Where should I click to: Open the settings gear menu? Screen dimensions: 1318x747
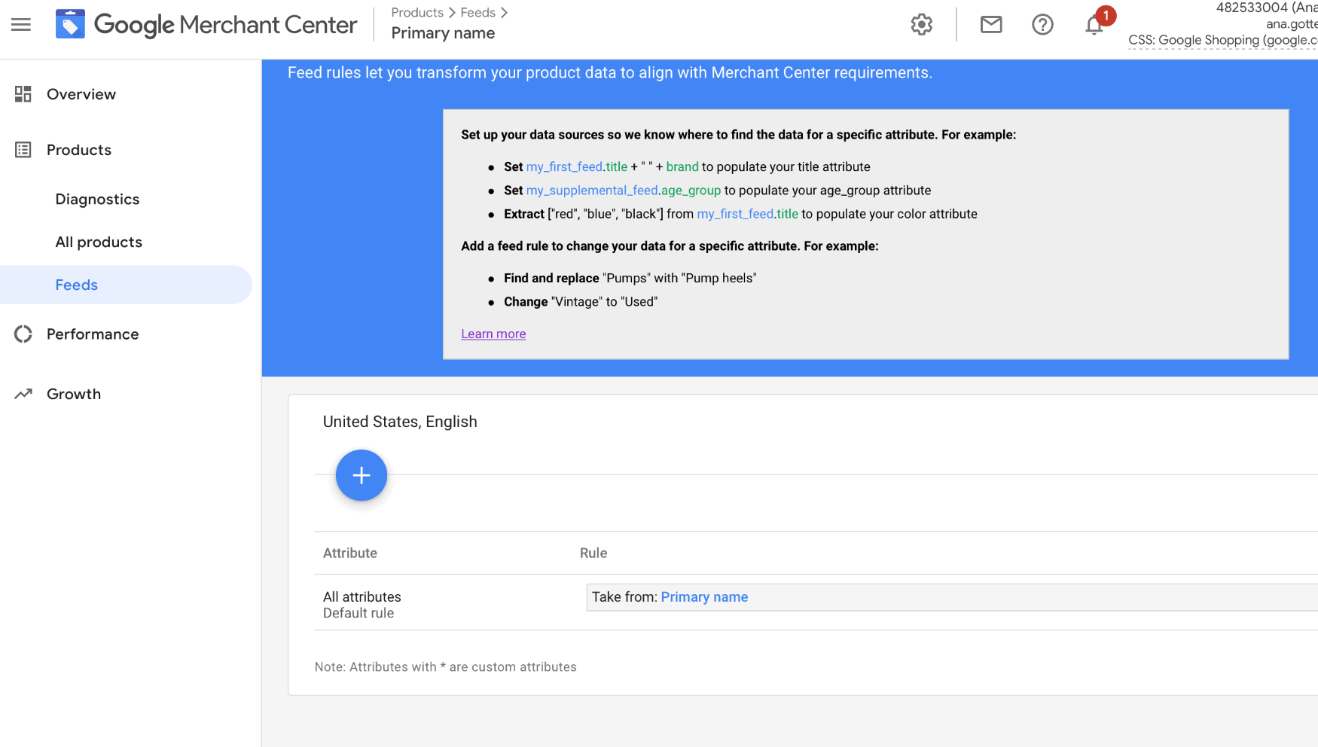921,25
